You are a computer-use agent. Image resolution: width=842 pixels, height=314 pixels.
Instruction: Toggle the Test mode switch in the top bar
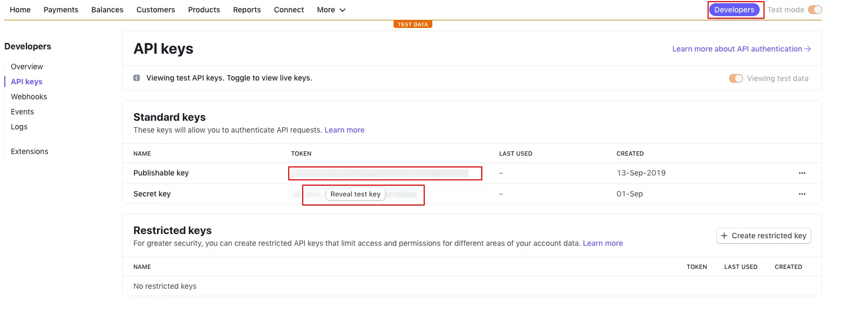[815, 10]
